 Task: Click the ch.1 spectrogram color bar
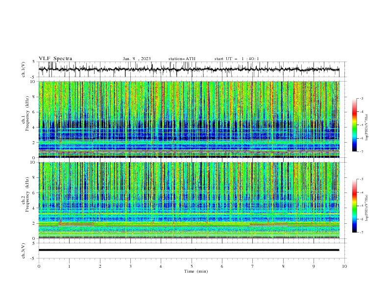(x=354, y=125)
